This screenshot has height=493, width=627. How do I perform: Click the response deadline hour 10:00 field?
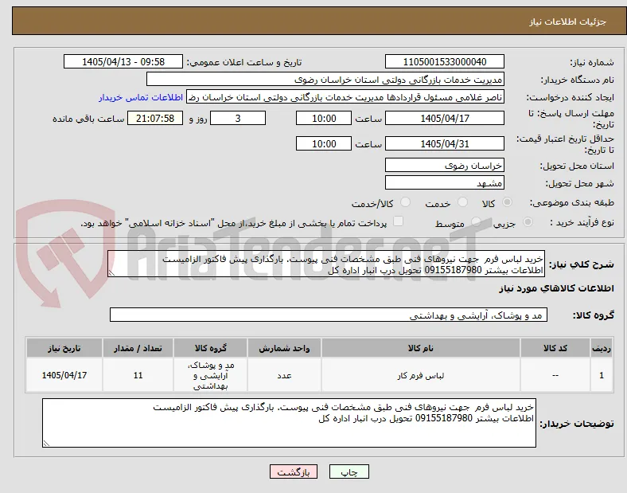point(324,118)
